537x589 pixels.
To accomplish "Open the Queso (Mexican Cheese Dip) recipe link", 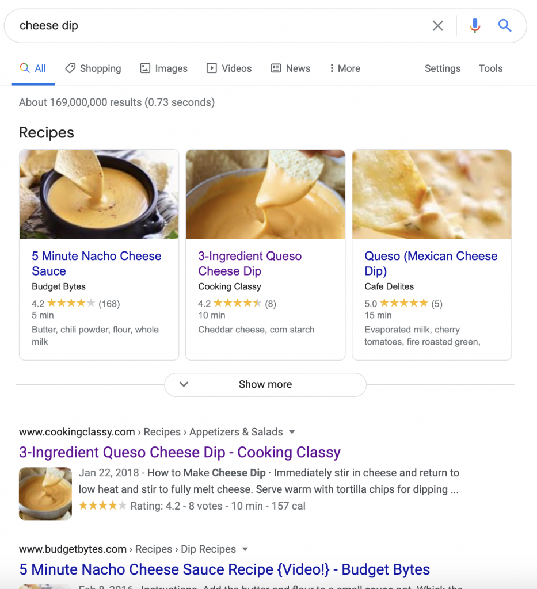I will [x=431, y=263].
